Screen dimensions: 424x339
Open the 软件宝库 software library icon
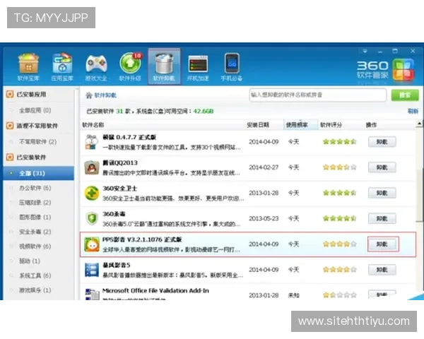28,65
